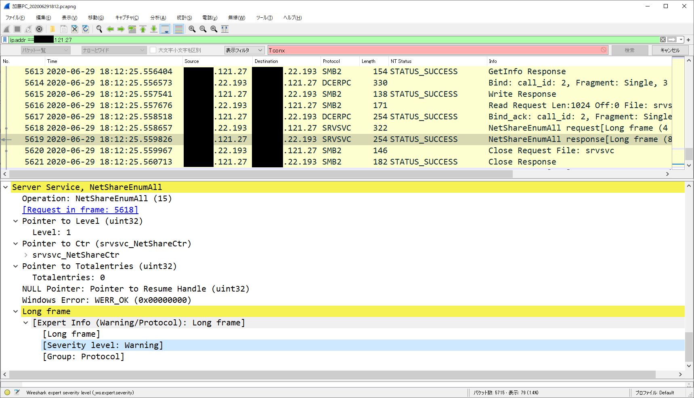Zoom in the main window text

click(x=192, y=29)
